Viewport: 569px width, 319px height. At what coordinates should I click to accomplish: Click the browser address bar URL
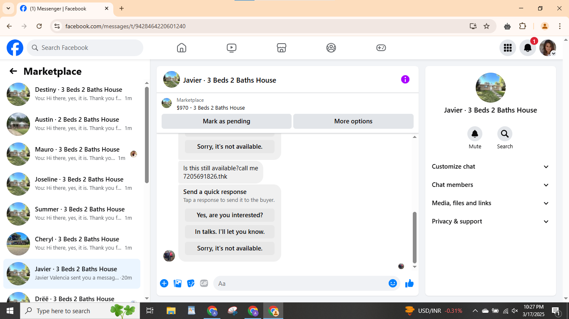[x=125, y=26]
